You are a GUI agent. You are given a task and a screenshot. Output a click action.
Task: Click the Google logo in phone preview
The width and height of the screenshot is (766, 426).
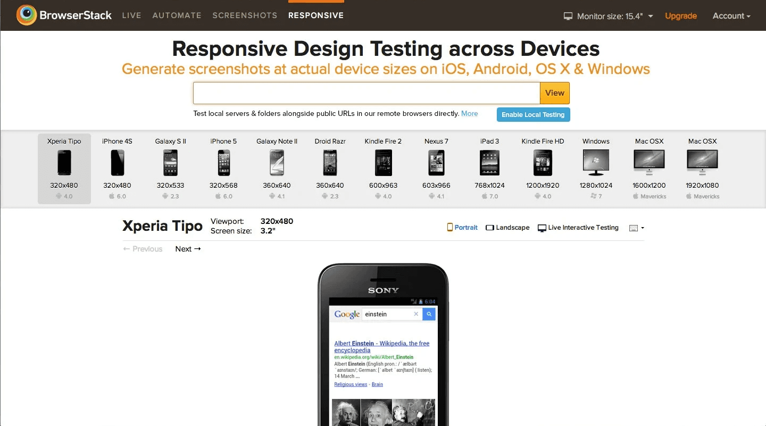347,314
